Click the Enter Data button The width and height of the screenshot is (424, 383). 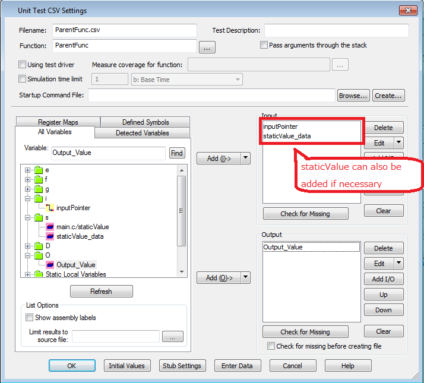238,366
